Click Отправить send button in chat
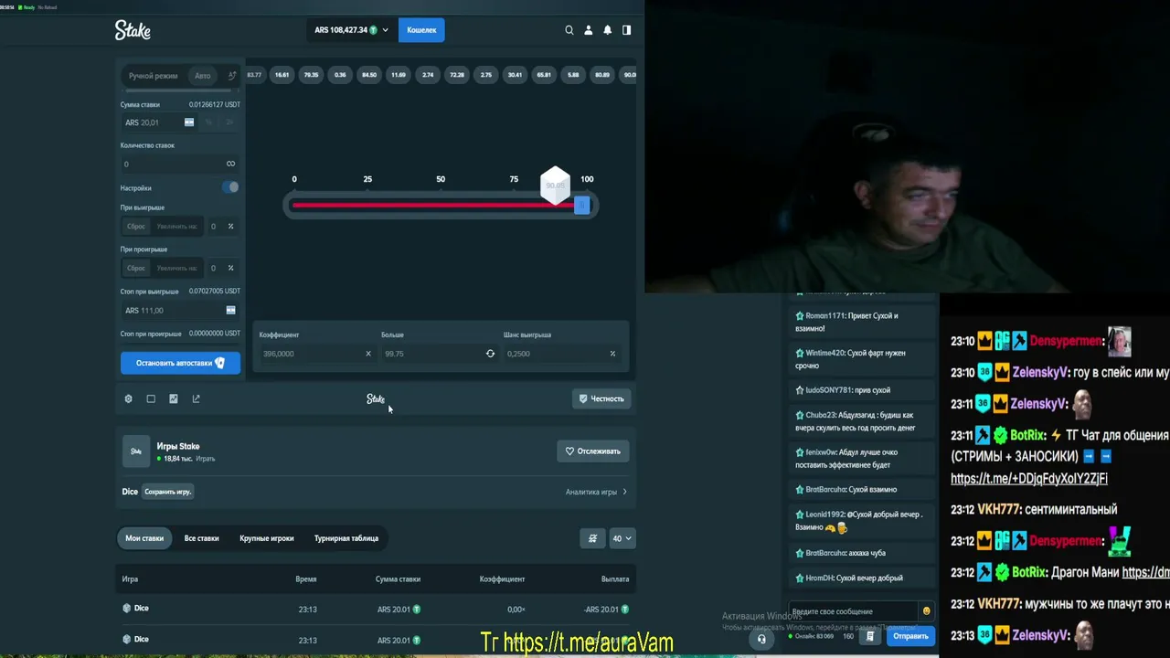 [910, 636]
